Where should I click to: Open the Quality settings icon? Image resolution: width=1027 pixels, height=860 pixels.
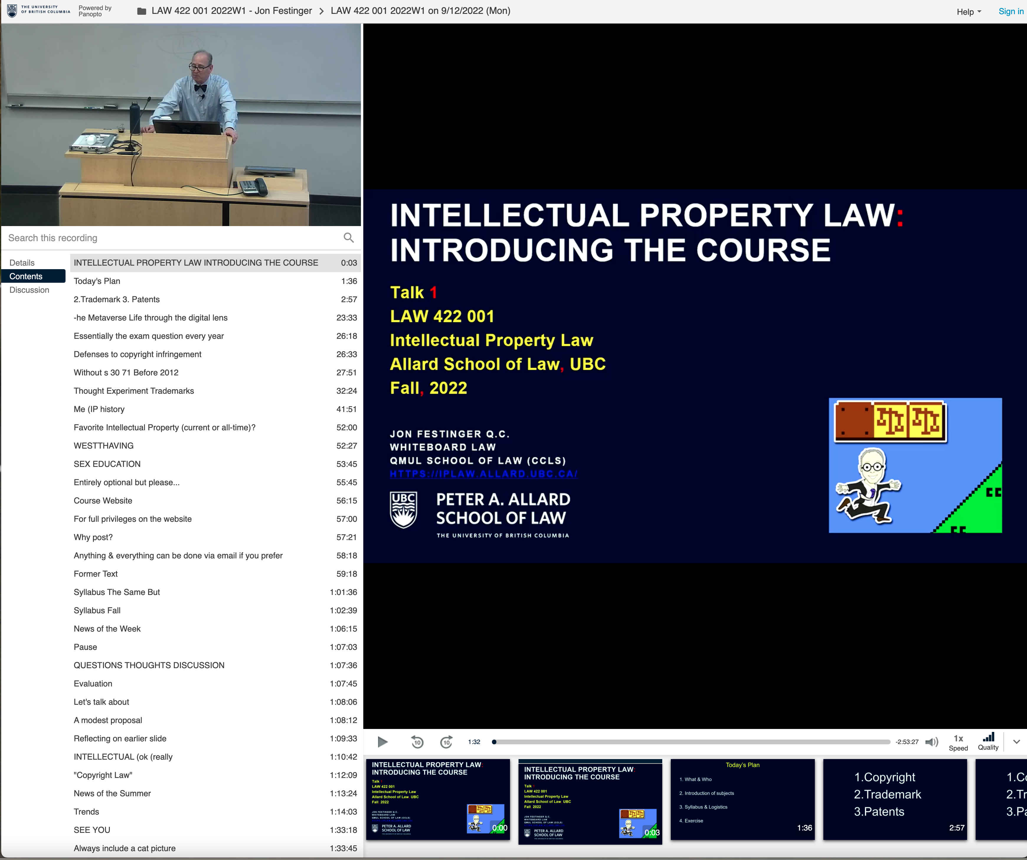pyautogui.click(x=988, y=742)
